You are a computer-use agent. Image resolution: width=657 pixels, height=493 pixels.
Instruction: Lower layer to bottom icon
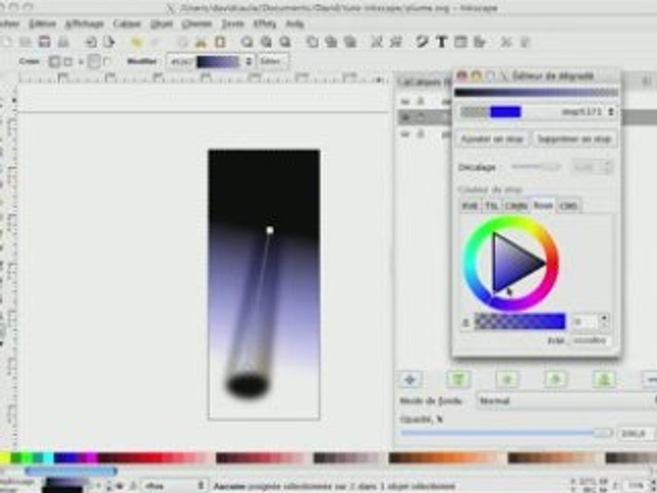pos(604,380)
